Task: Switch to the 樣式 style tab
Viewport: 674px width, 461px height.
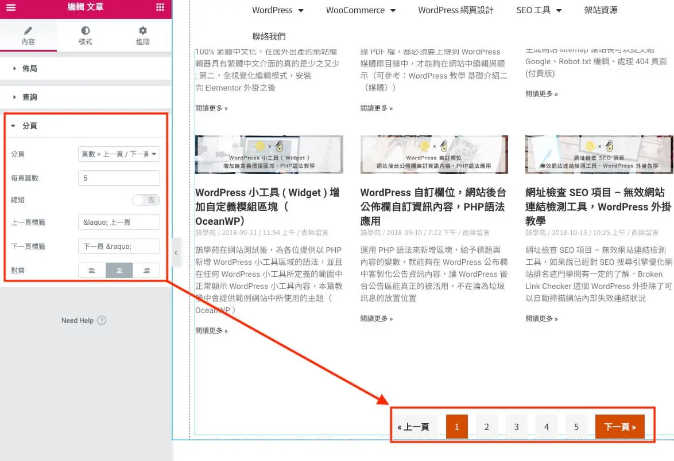Action: 85,36
